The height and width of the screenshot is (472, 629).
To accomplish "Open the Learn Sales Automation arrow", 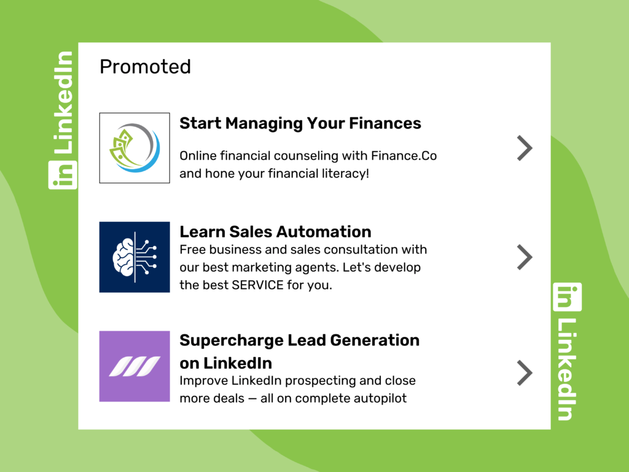I will pos(525,257).
